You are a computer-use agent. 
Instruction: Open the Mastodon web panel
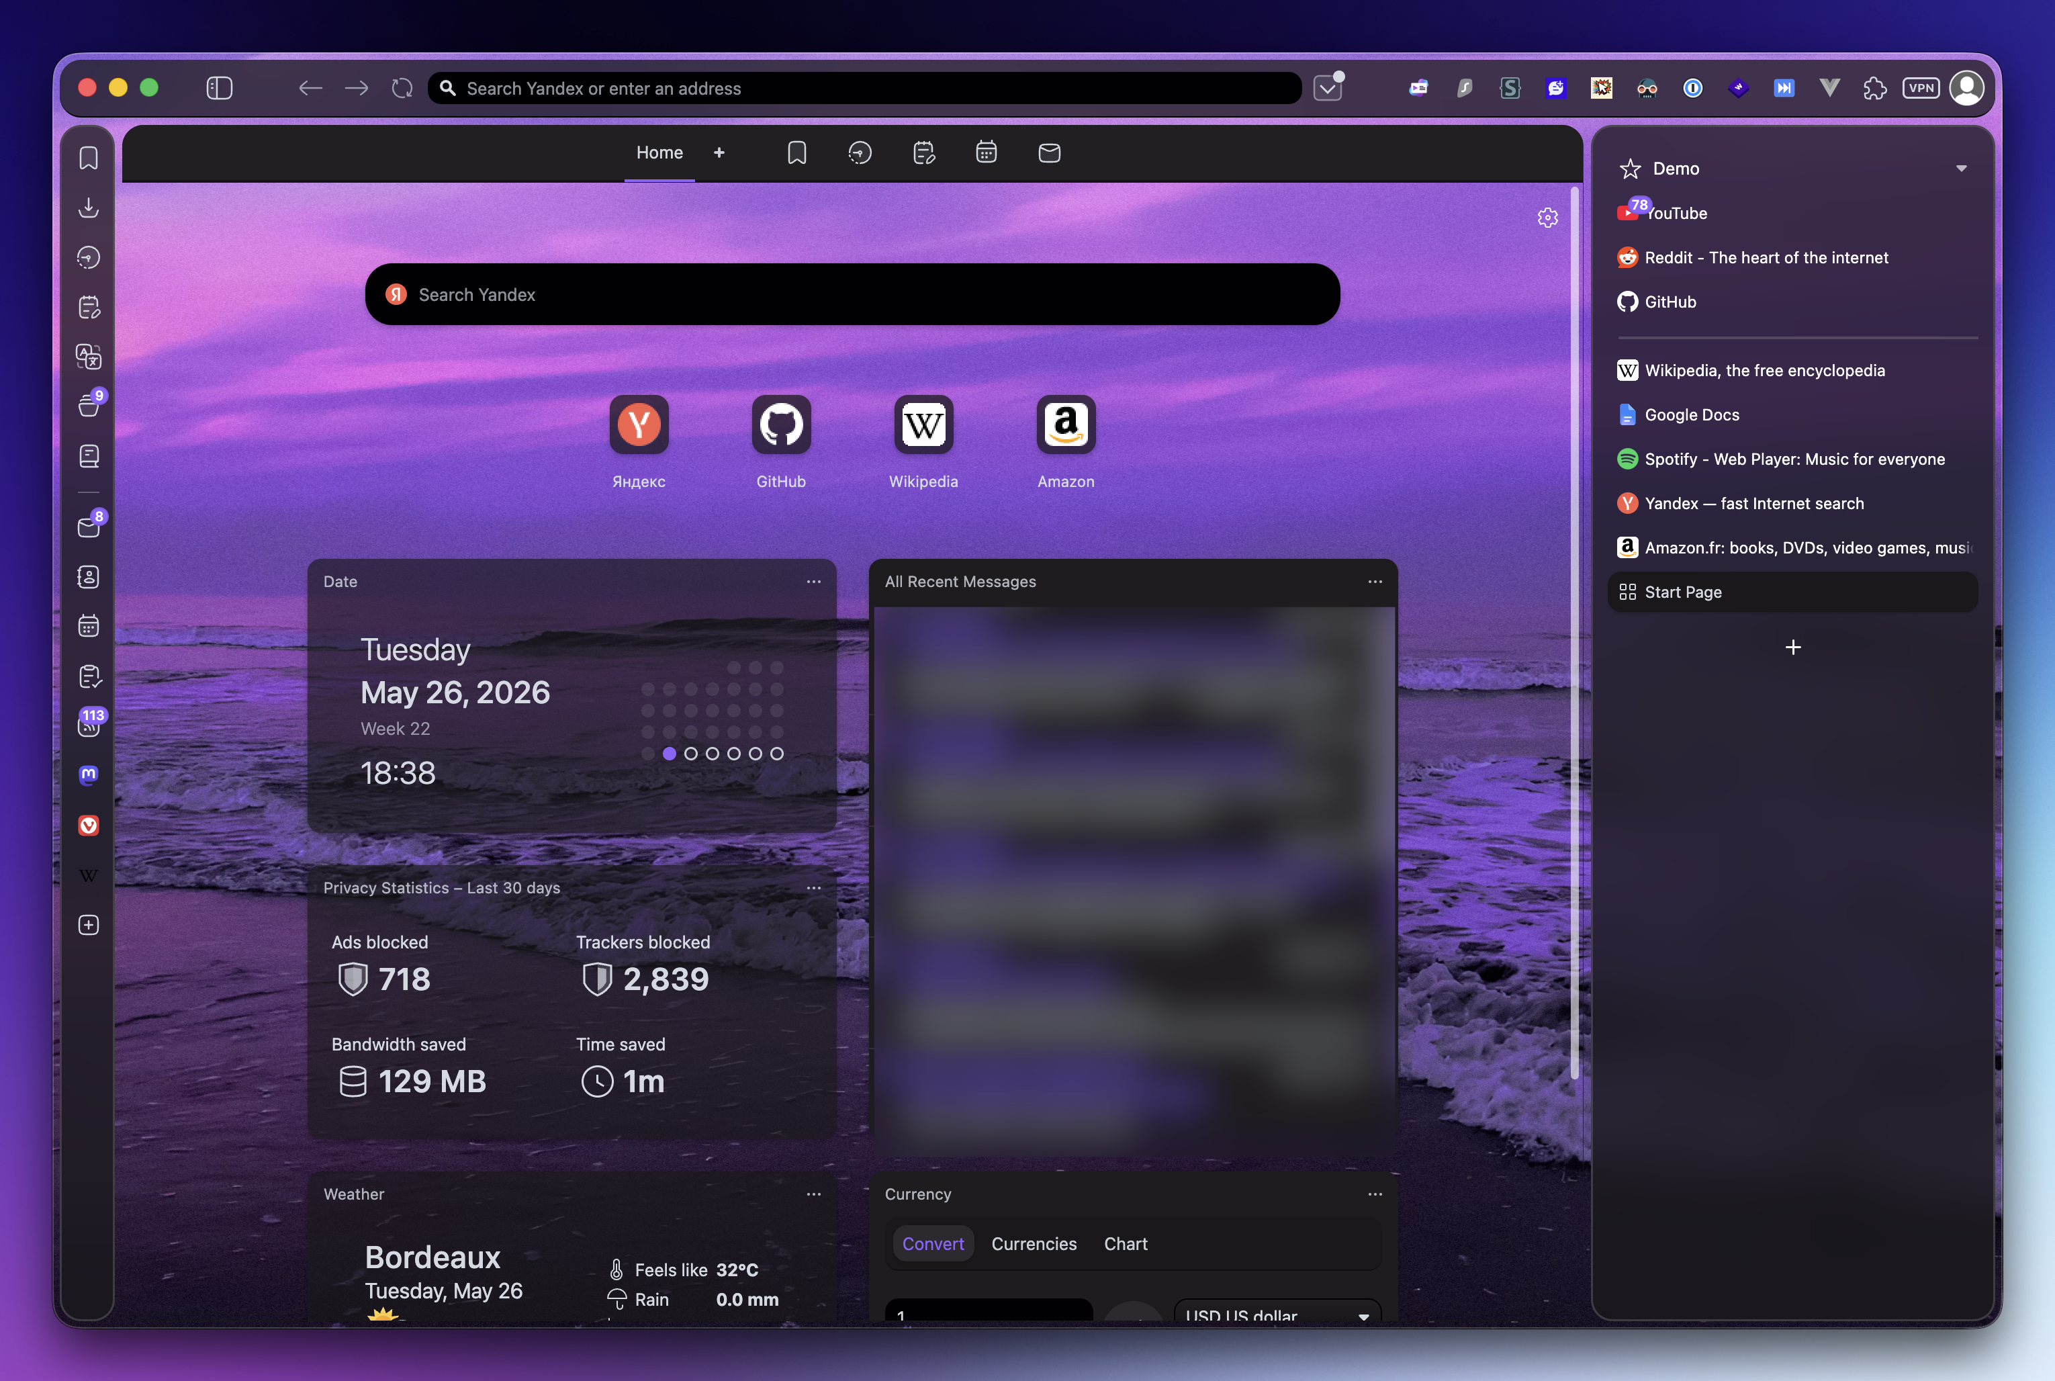(88, 775)
